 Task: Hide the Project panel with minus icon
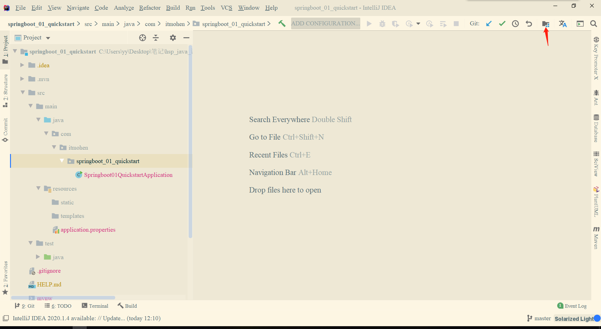pyautogui.click(x=186, y=38)
